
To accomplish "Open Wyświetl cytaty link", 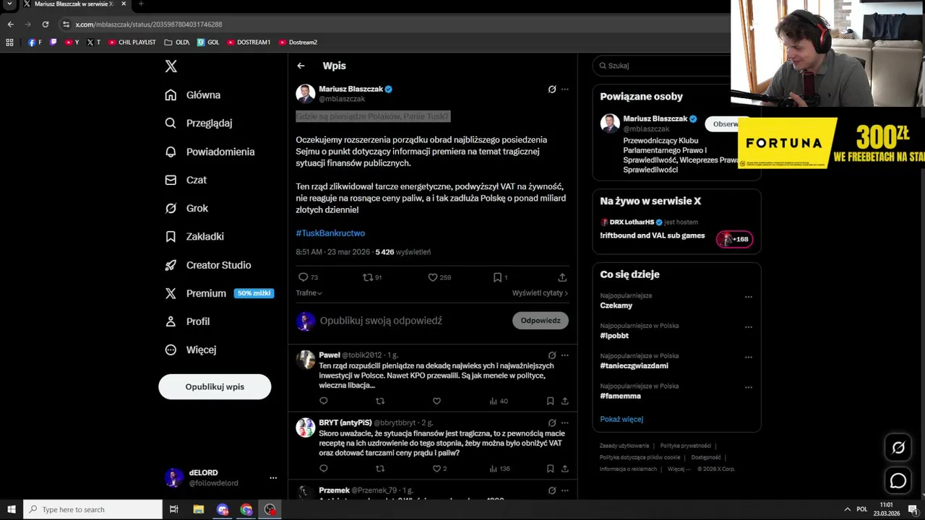I will click(x=540, y=292).
